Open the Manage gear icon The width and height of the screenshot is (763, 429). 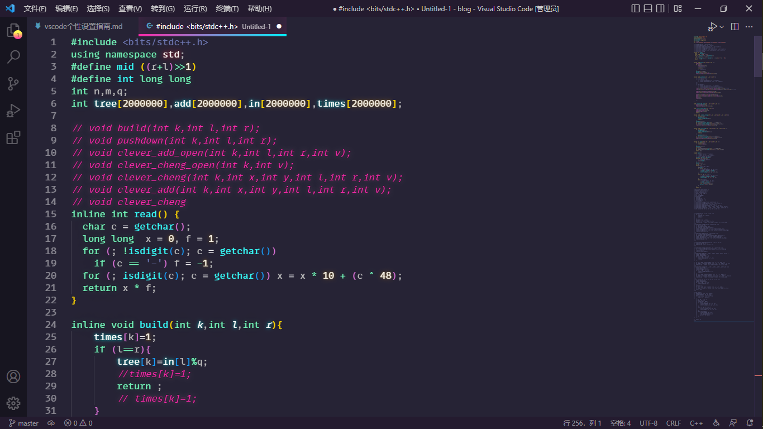13,403
